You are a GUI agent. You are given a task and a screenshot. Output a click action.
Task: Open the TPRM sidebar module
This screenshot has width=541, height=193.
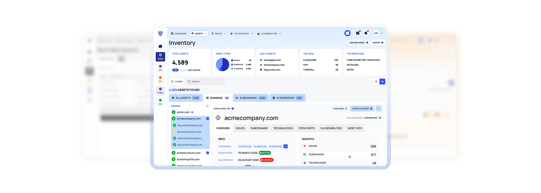pyautogui.click(x=160, y=90)
